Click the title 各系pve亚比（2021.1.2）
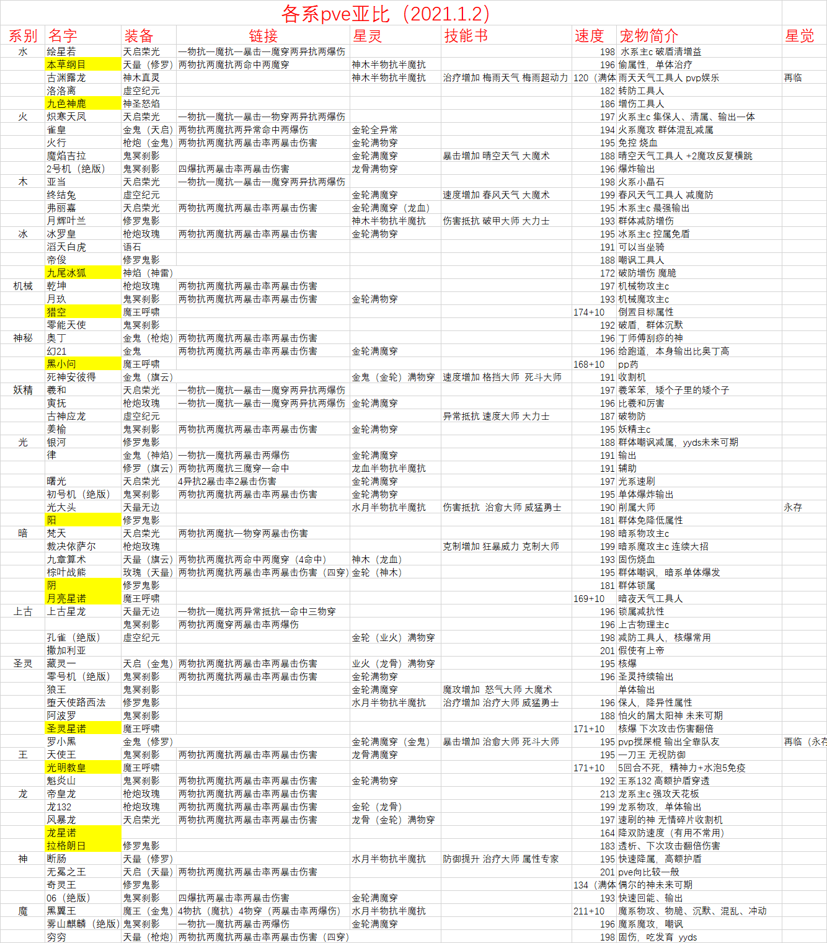Image resolution: width=827 pixels, height=943 pixels. 391,13
